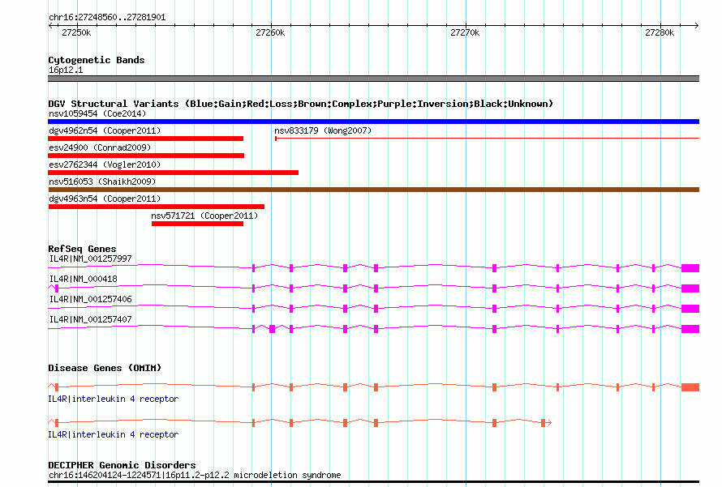722x487 pixels.
Task: Click the IL4R|NM_001257406 transcript label
Action: point(90,299)
